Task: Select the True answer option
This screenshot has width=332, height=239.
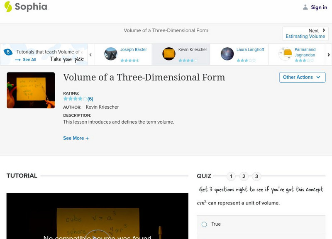Action: click(x=204, y=224)
